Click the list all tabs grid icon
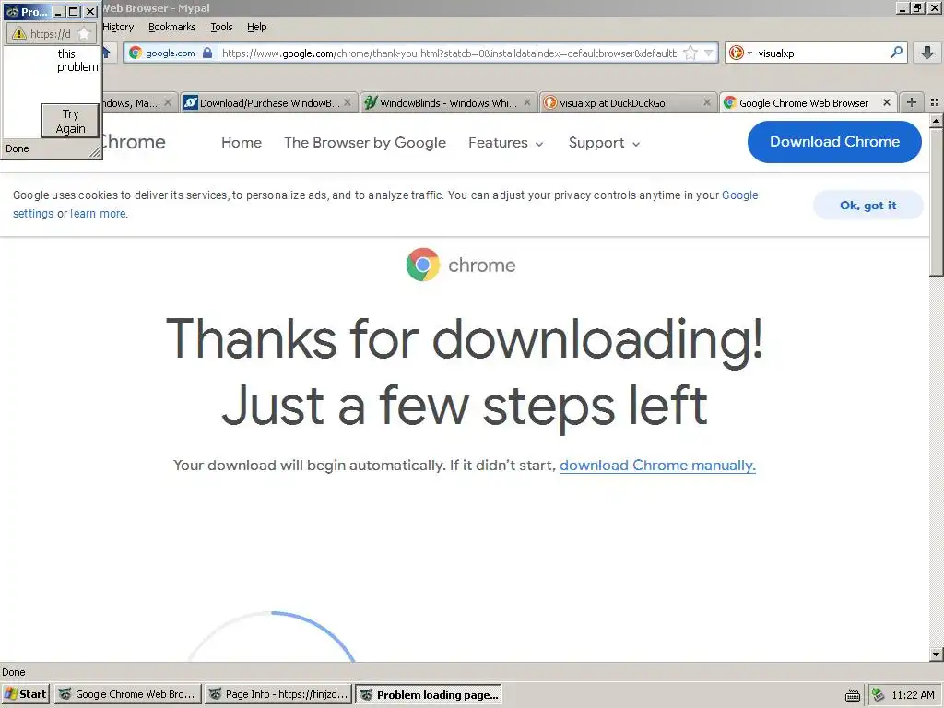 coord(935,102)
